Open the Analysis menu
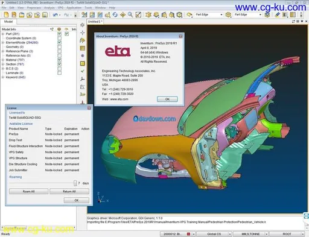Screen dimensions: 309x237 49,8
